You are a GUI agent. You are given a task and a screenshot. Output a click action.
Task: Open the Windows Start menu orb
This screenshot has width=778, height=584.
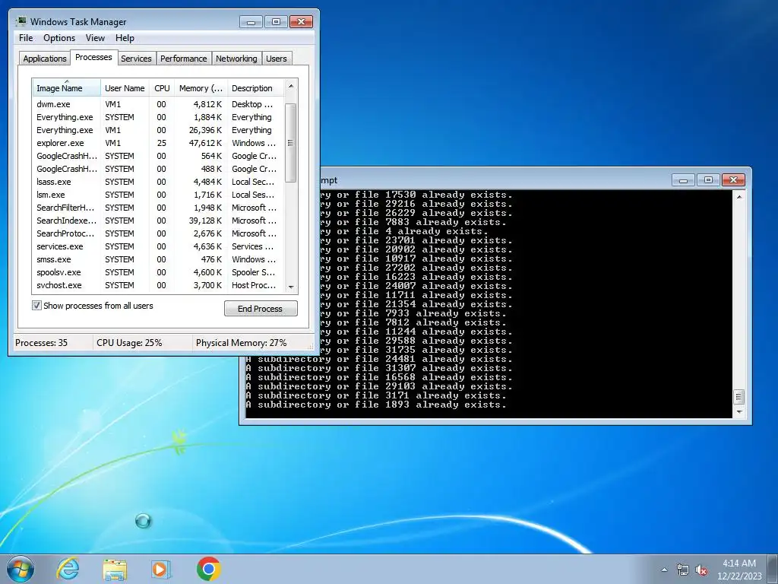click(20, 569)
